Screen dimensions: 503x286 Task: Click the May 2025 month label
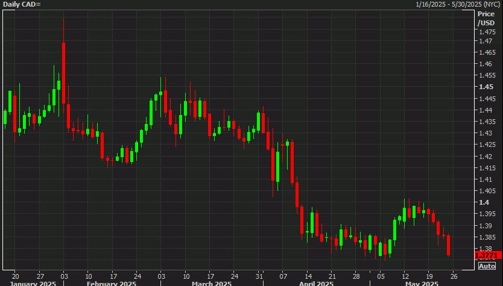(421, 283)
